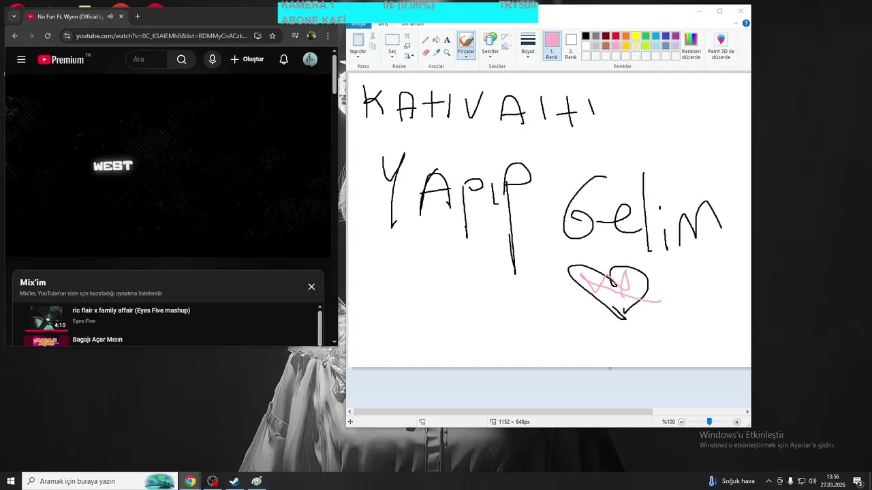Switch to the Giriş ribbon tab

(383, 24)
